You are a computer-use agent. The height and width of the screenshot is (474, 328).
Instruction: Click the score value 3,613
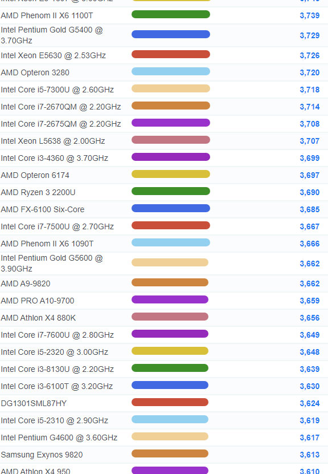310,455
